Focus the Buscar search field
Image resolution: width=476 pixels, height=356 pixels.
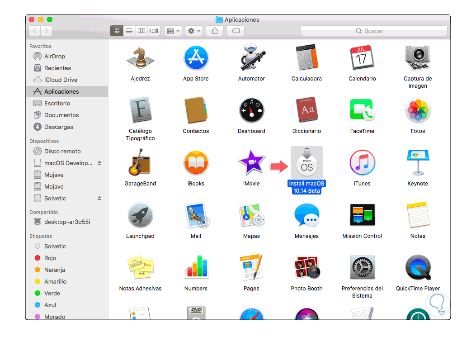374,31
